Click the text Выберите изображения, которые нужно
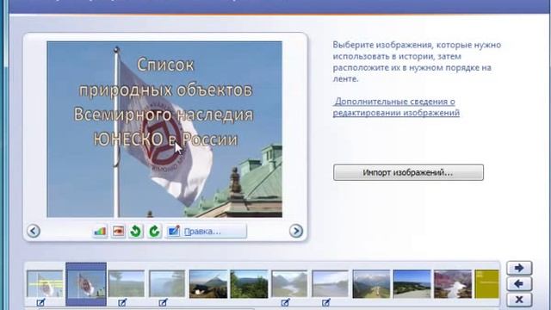Viewport: 551px width, 310px height. (x=417, y=45)
